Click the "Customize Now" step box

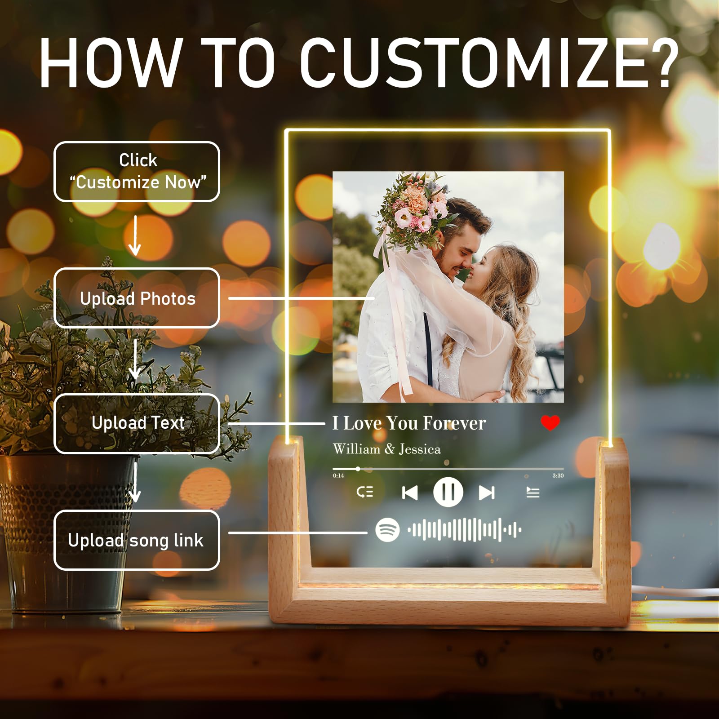click(x=137, y=172)
